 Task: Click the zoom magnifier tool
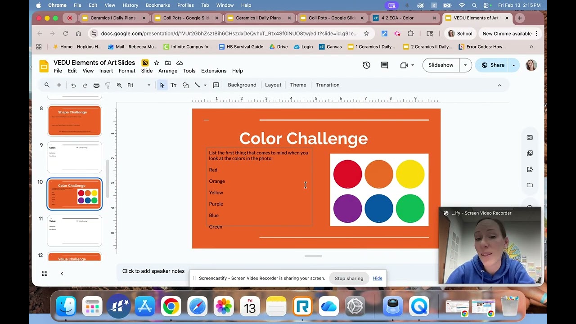tap(119, 85)
